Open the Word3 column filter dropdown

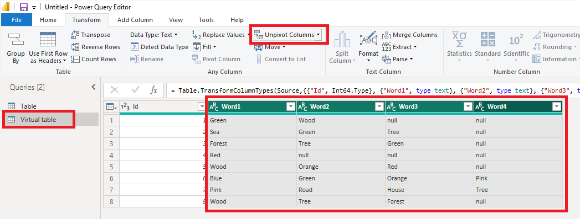pyautogui.click(x=468, y=106)
